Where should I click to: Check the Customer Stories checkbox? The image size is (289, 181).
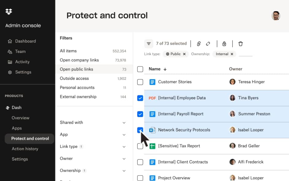[x=140, y=82]
